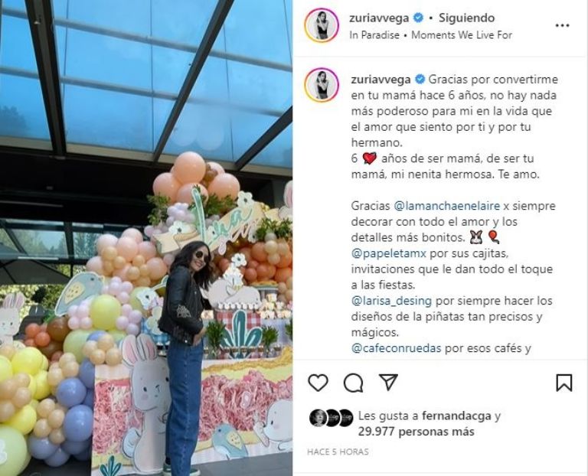Like the post with the heart icon
This screenshot has height=476, width=588.
pyautogui.click(x=318, y=383)
